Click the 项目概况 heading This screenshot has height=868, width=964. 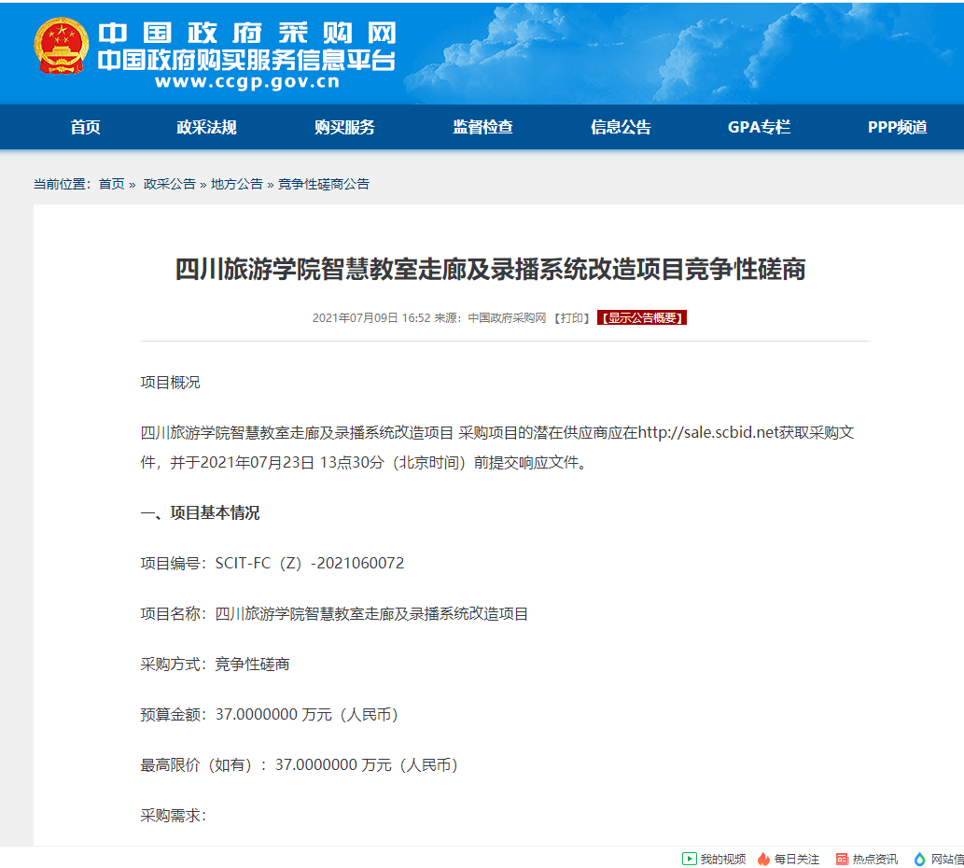[170, 383]
